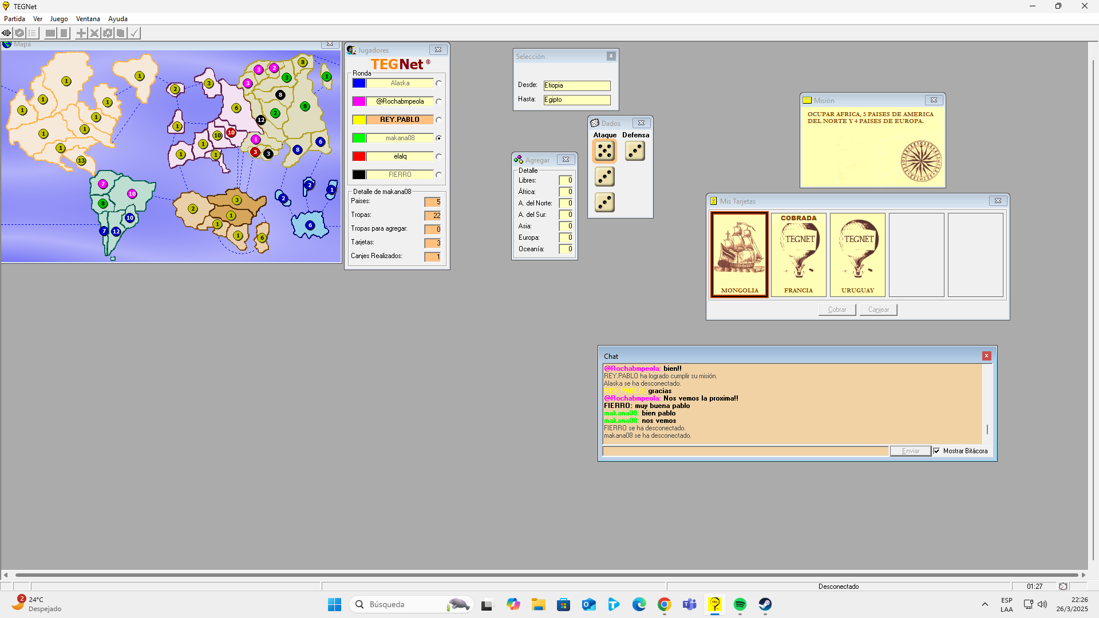Click the Desde field containing Etiopia
1099x618 pixels.
577,85
